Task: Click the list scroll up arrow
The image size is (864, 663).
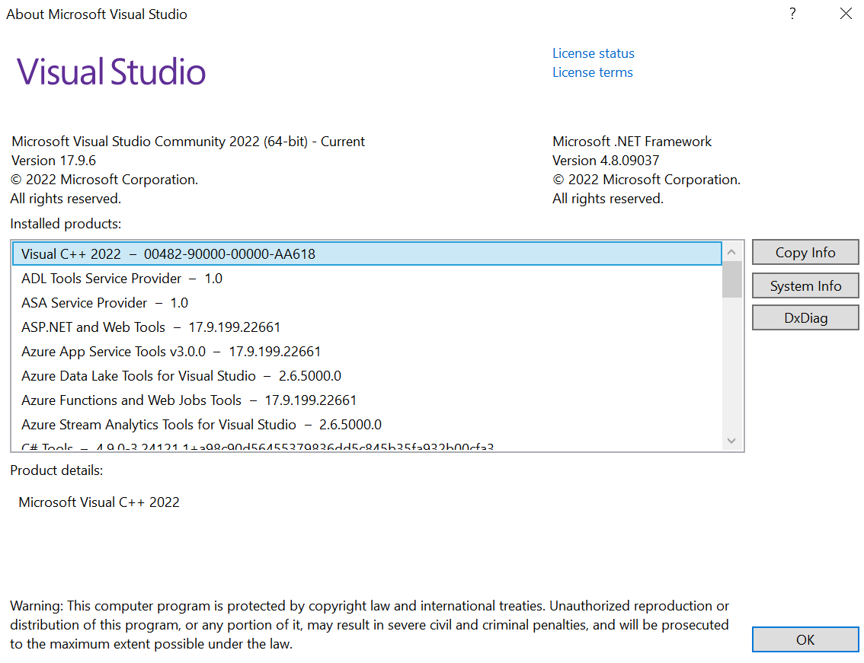Action: pos(731,252)
